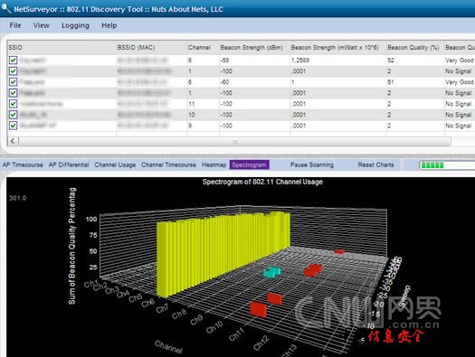Show the Channel Usage chart

[115, 164]
